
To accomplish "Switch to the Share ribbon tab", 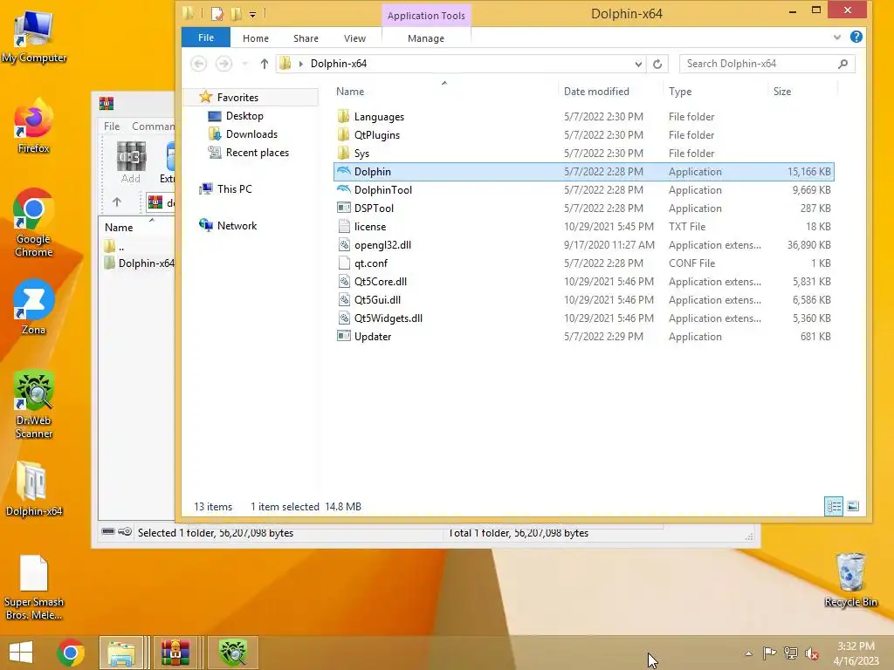I will click(306, 38).
